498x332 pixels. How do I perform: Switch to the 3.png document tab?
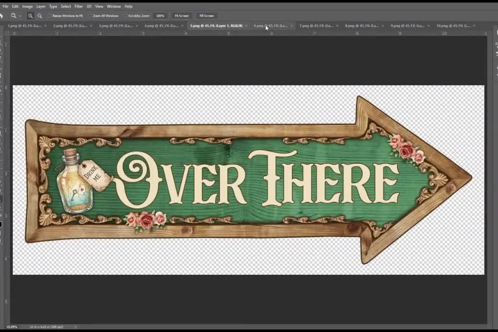pyautogui.click(x=116, y=26)
